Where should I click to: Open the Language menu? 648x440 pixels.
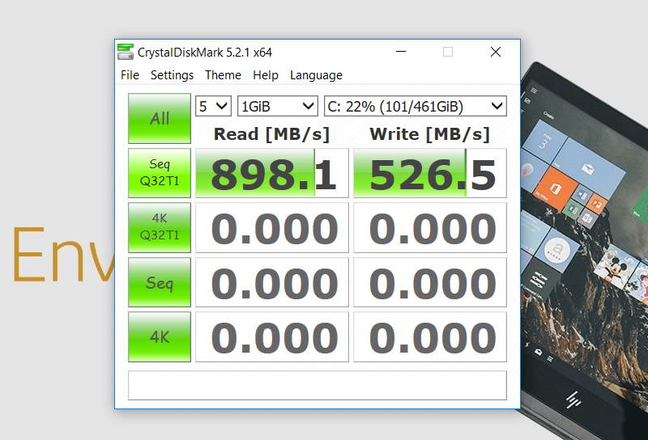click(316, 75)
